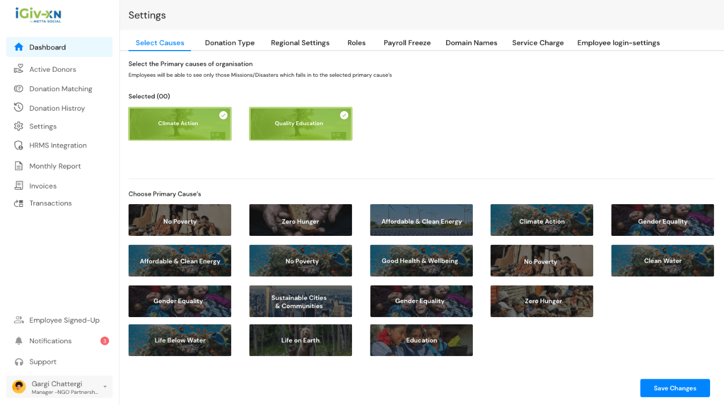Open Active Donors via its hand-heart icon
This screenshot has height=405, width=724.
(19, 69)
